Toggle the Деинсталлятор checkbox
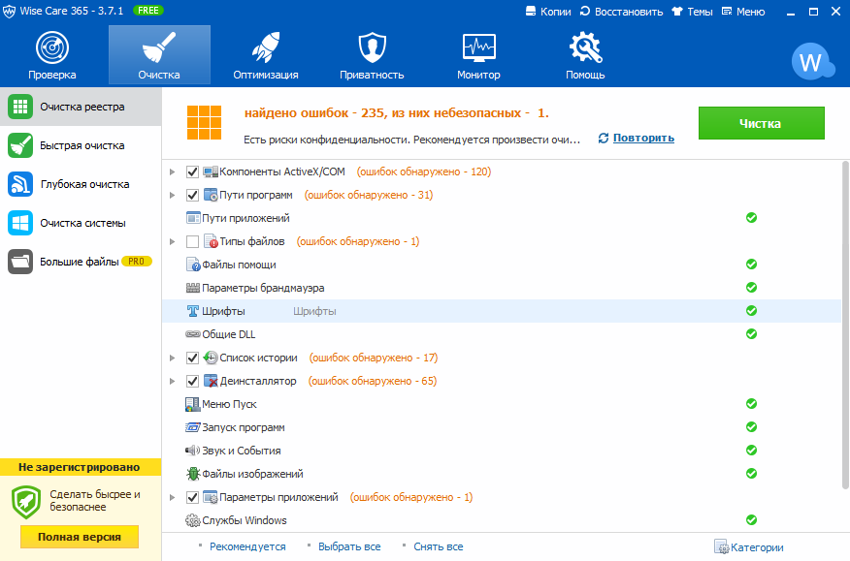The width and height of the screenshot is (850, 561). pyautogui.click(x=192, y=381)
